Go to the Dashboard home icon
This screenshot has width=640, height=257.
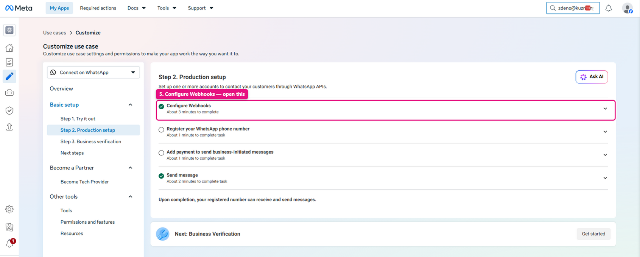(x=10, y=48)
